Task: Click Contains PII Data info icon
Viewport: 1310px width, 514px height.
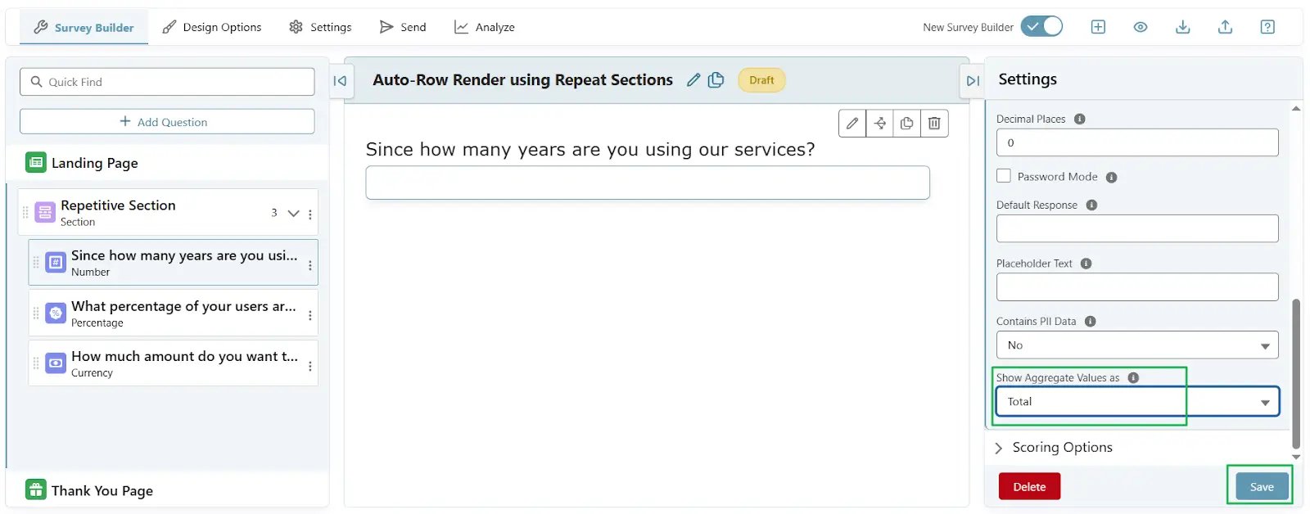Action: click(x=1091, y=322)
